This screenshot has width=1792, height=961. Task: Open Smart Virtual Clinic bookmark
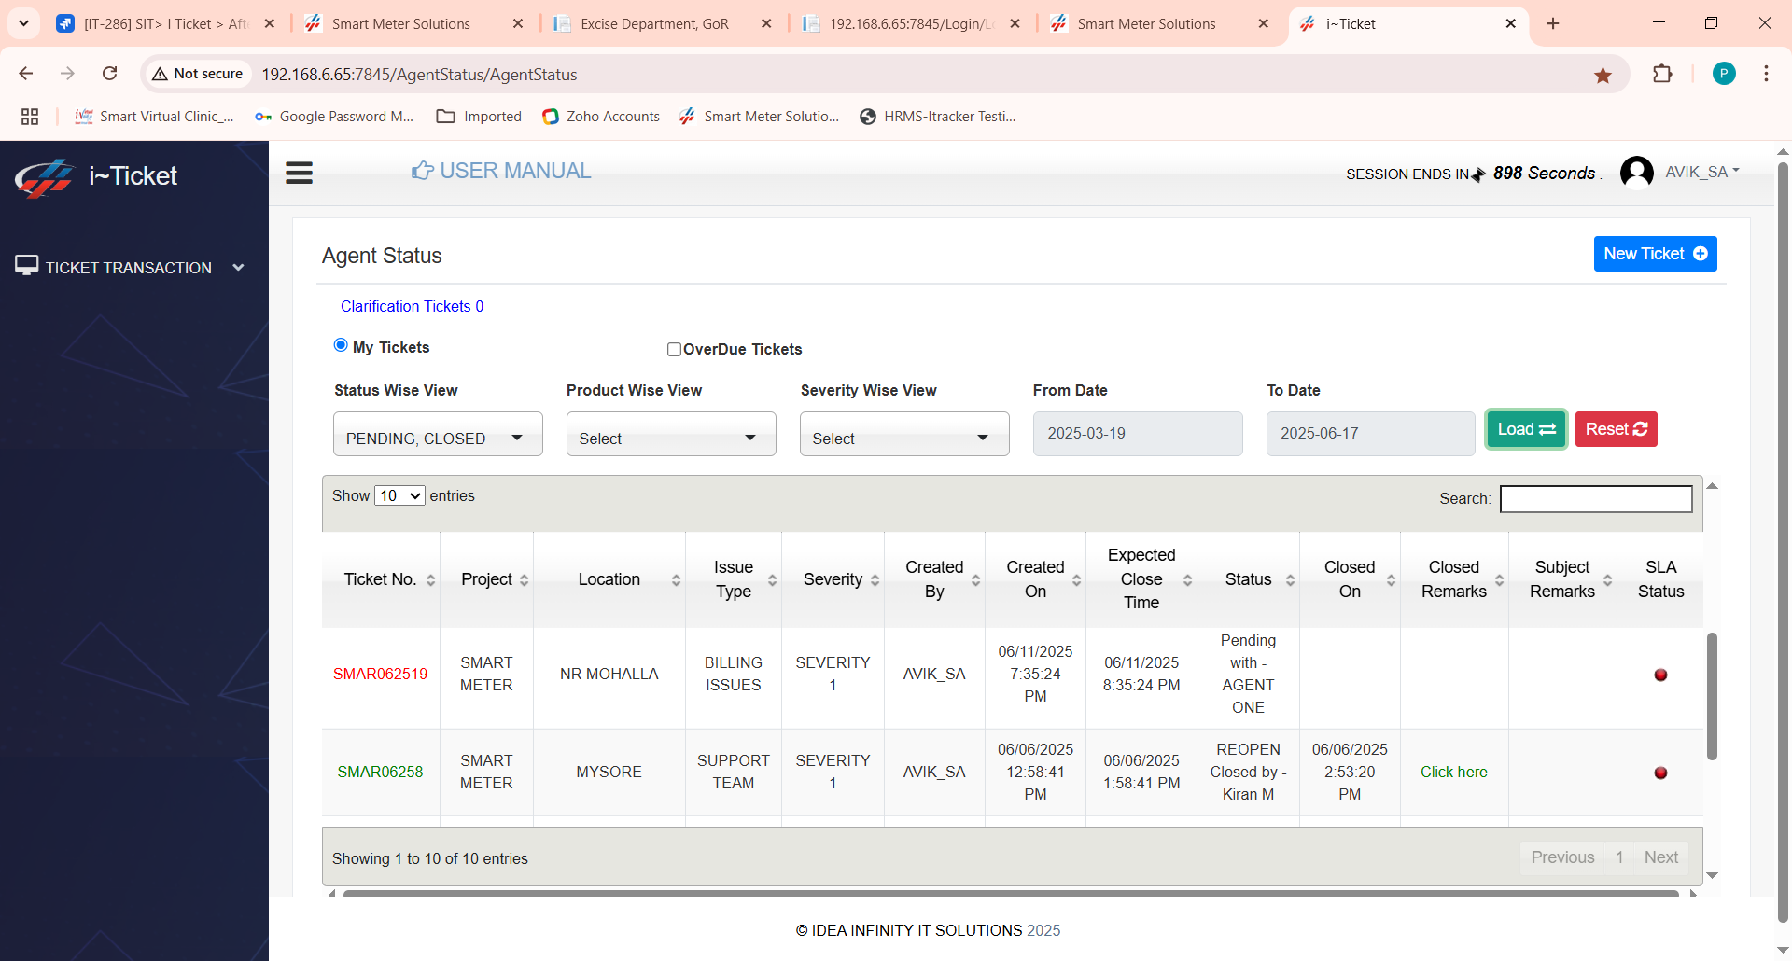[155, 117]
